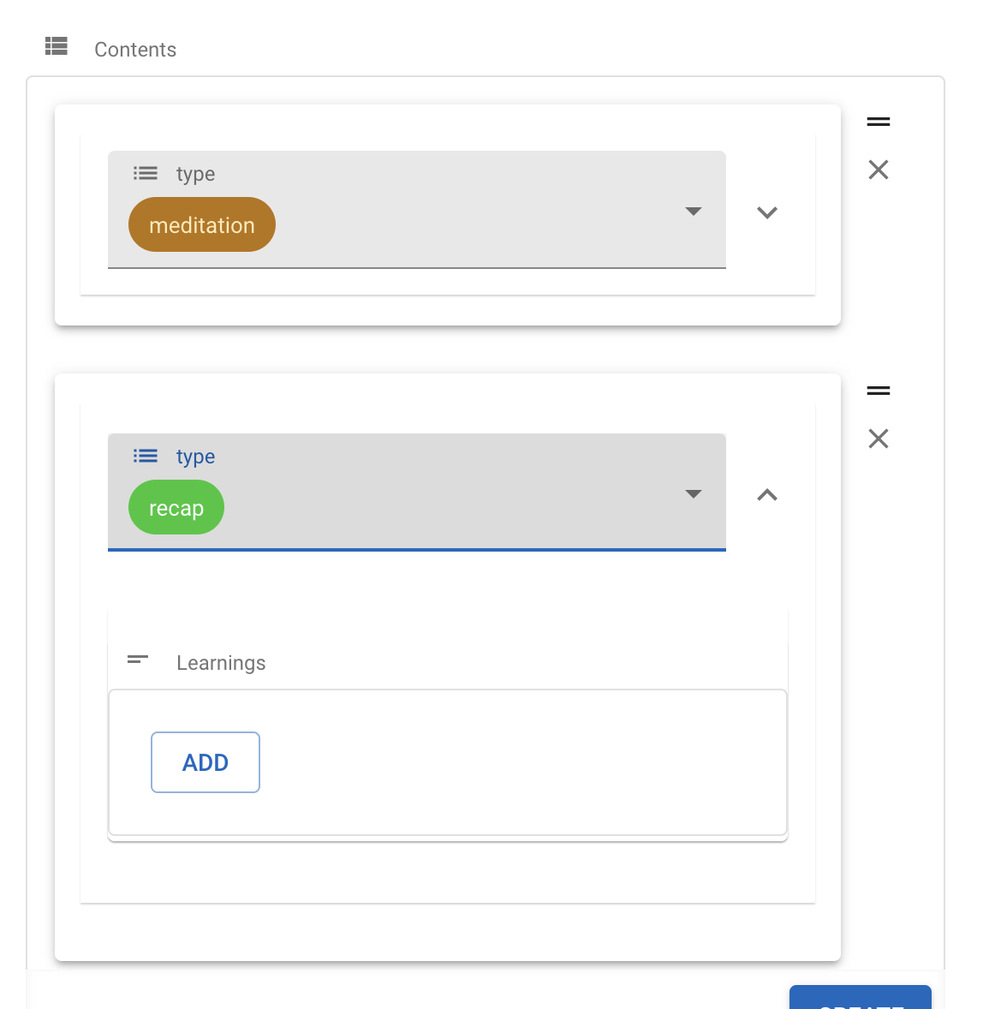Remove the recap content item with the X icon
This screenshot has height=1009, width=983.
(x=878, y=439)
